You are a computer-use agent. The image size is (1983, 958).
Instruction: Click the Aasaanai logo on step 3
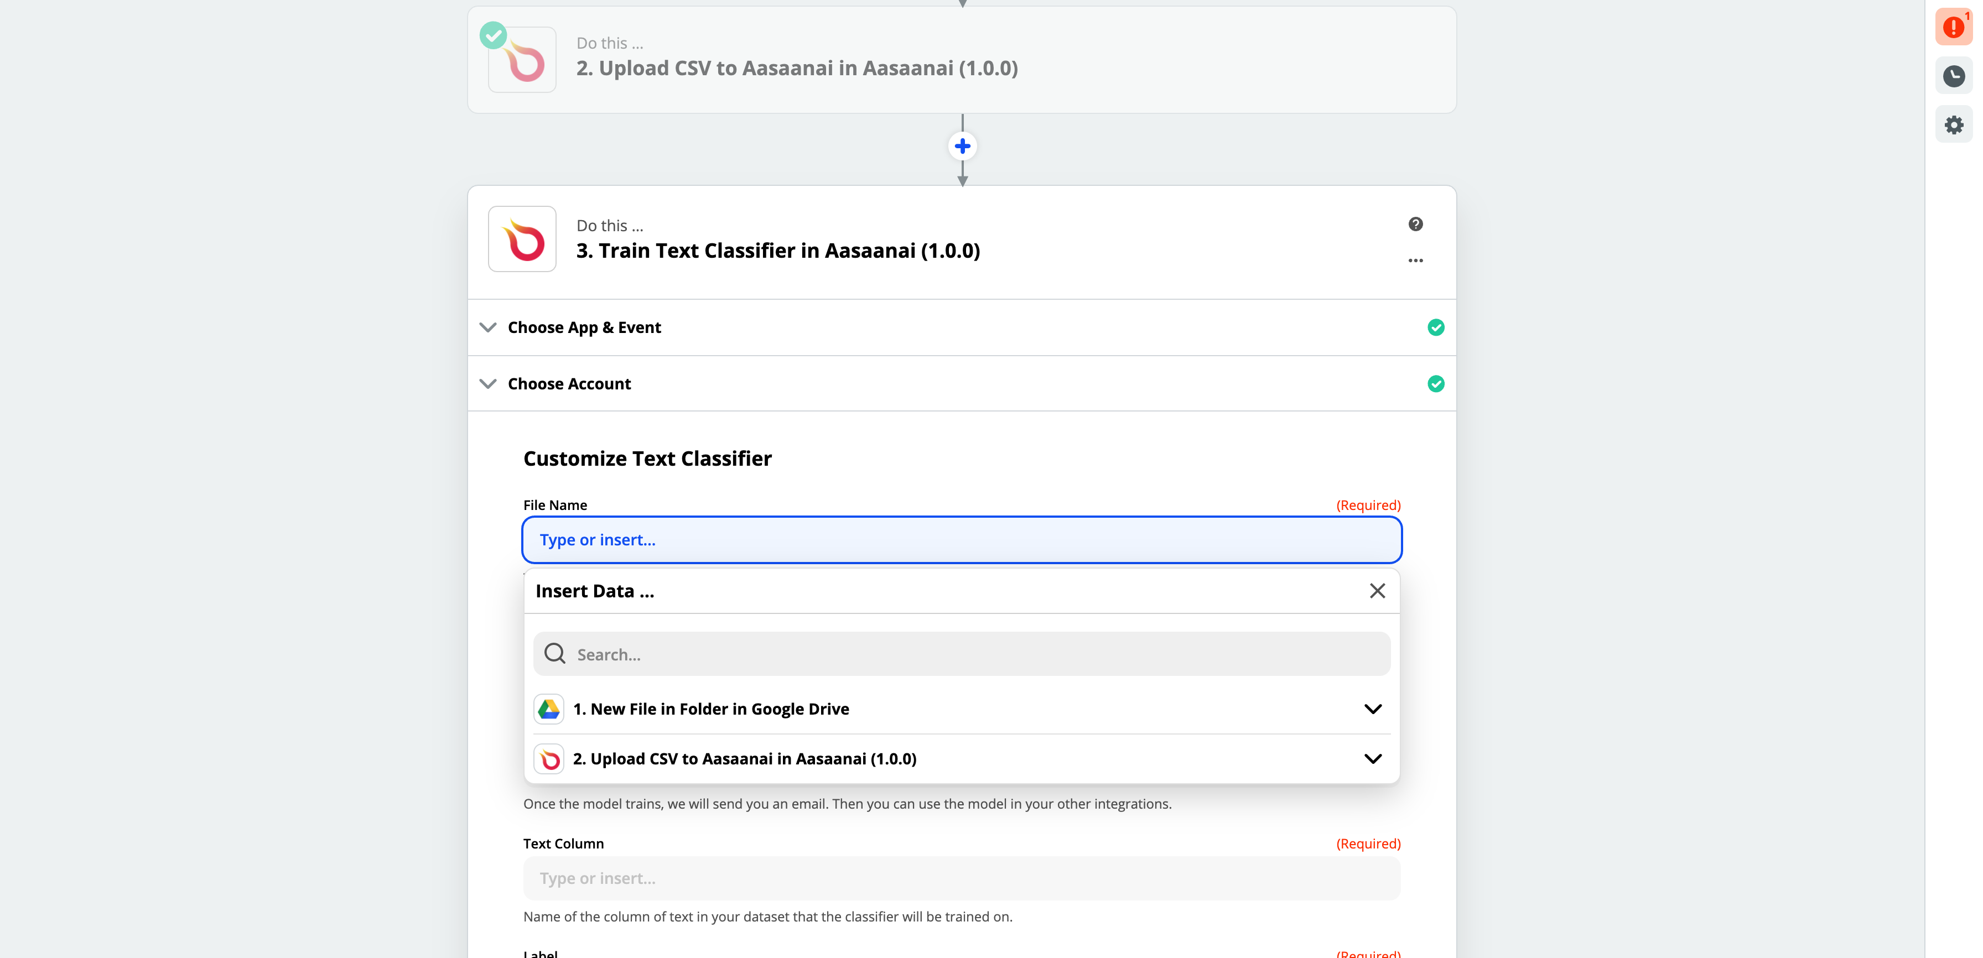coord(522,239)
